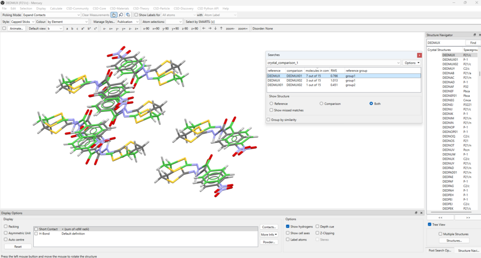Click previous structure << button
Screen dimensions: 481x258
[440, 217]
